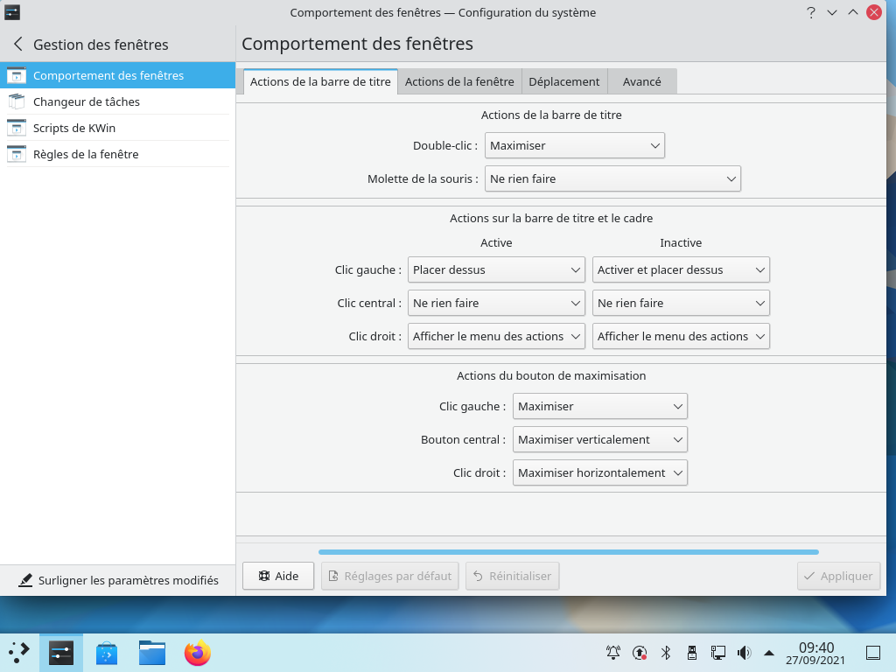Screen dimensions: 896x672
Task: Select Règles de la fenêtre text entry
Action: 86,154
